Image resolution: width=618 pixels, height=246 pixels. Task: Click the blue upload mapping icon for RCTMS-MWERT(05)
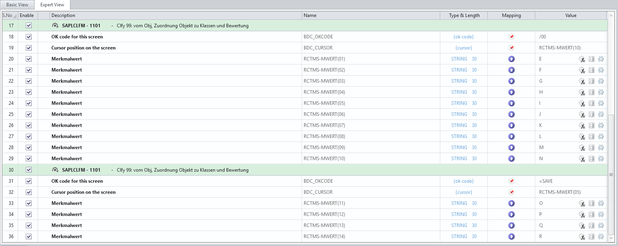pyautogui.click(x=512, y=103)
